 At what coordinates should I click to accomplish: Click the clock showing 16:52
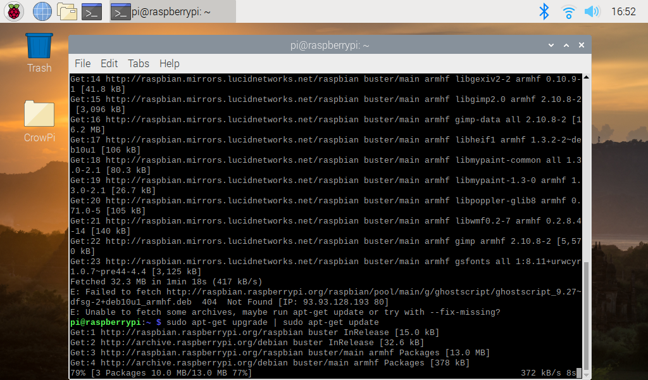tap(623, 11)
